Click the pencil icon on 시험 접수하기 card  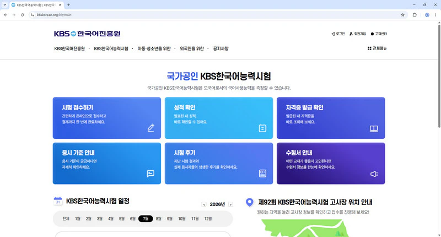click(x=150, y=128)
